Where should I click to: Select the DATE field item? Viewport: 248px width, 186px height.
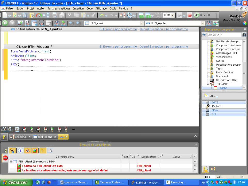(224, 103)
